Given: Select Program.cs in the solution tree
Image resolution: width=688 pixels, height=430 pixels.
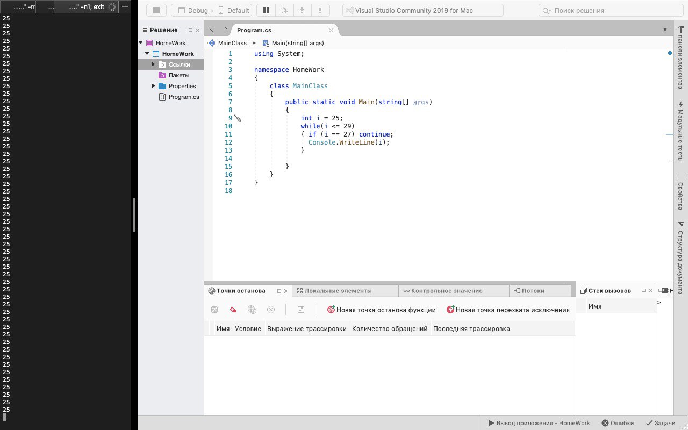Looking at the screenshot, I should pyautogui.click(x=183, y=97).
